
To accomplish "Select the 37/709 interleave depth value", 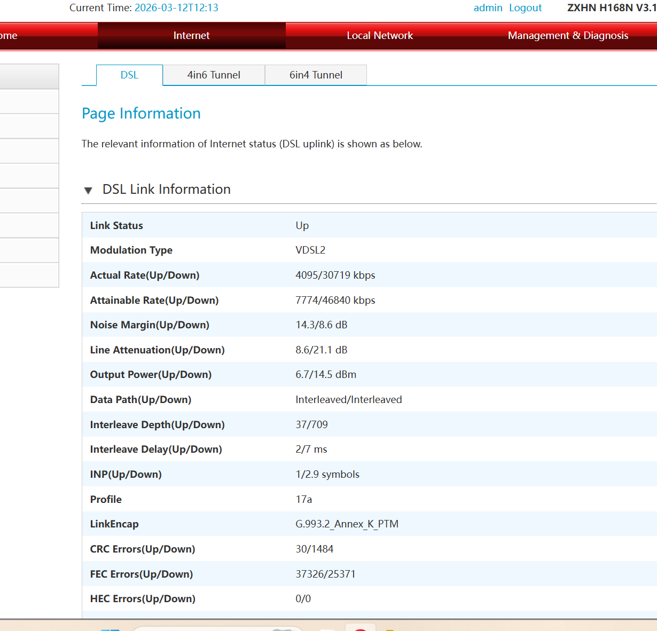I will pyautogui.click(x=312, y=424).
